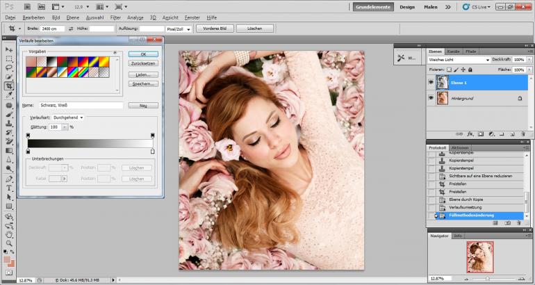Screen dimensions: 535x285
Task: Create new snapshot in Protokoll panel
Action: coord(507,223)
